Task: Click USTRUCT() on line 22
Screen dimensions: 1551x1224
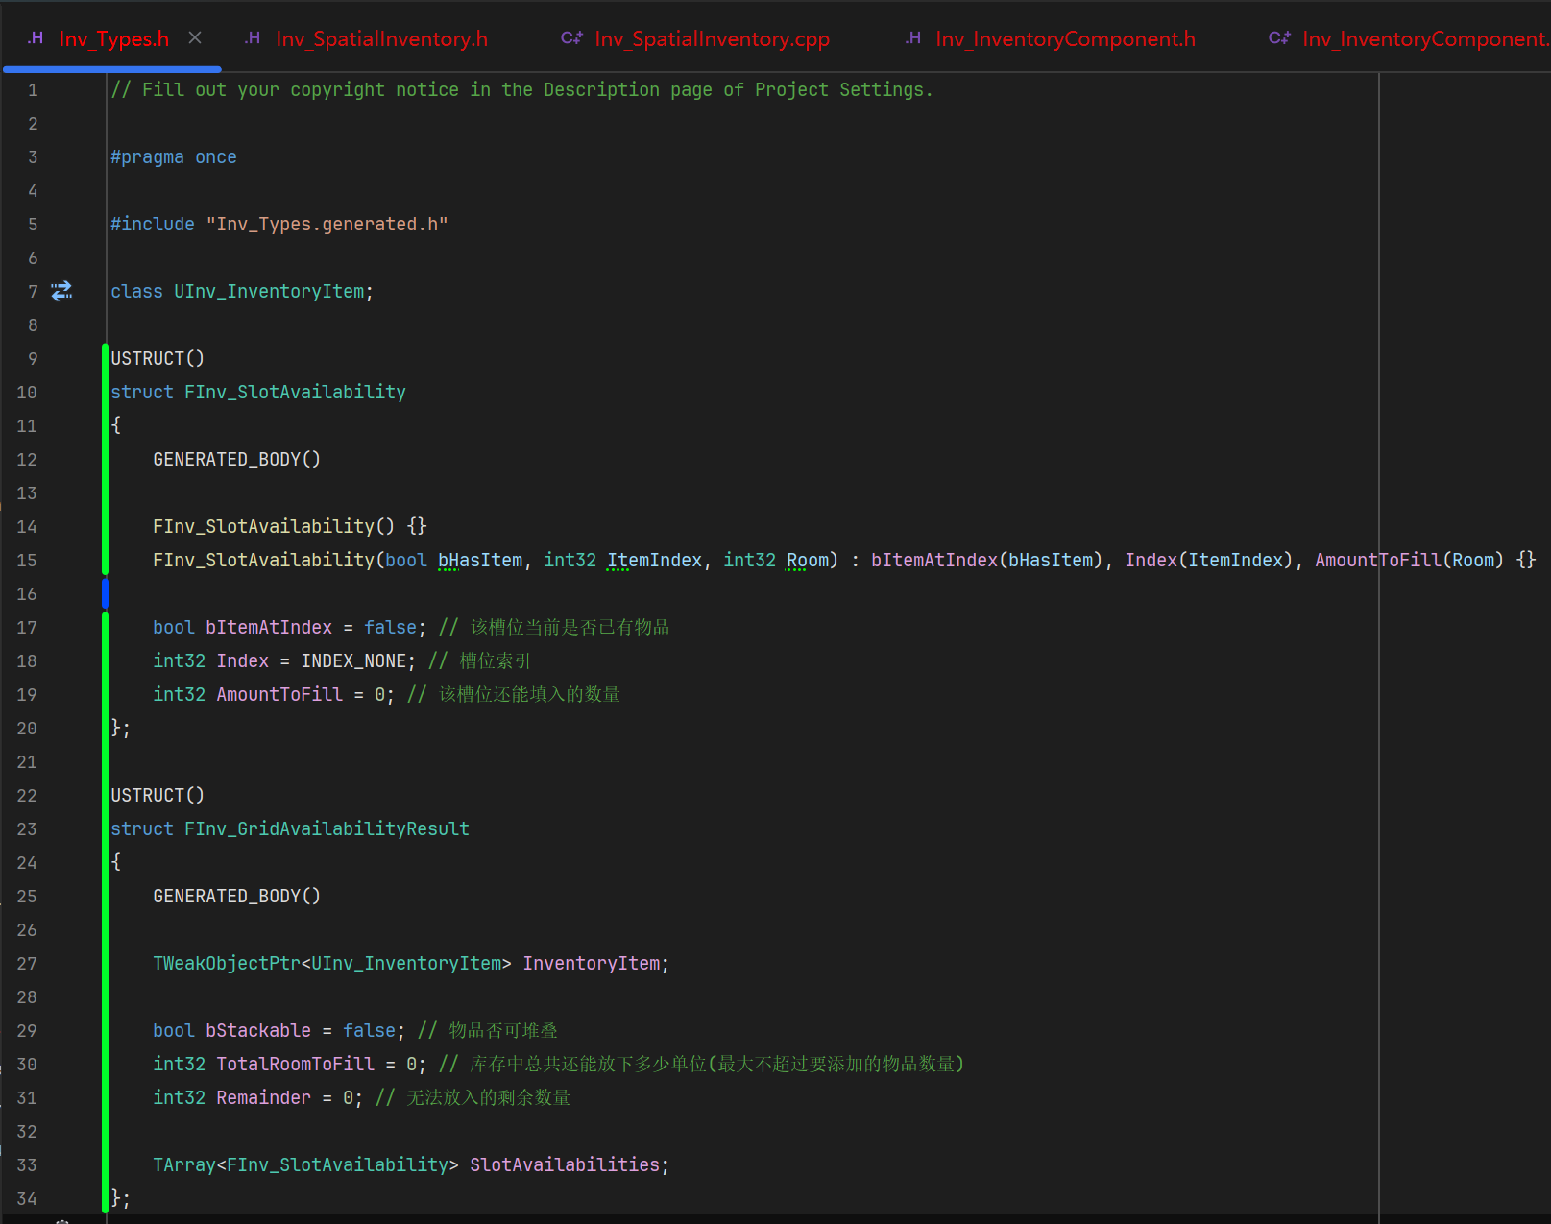Action: [158, 796]
